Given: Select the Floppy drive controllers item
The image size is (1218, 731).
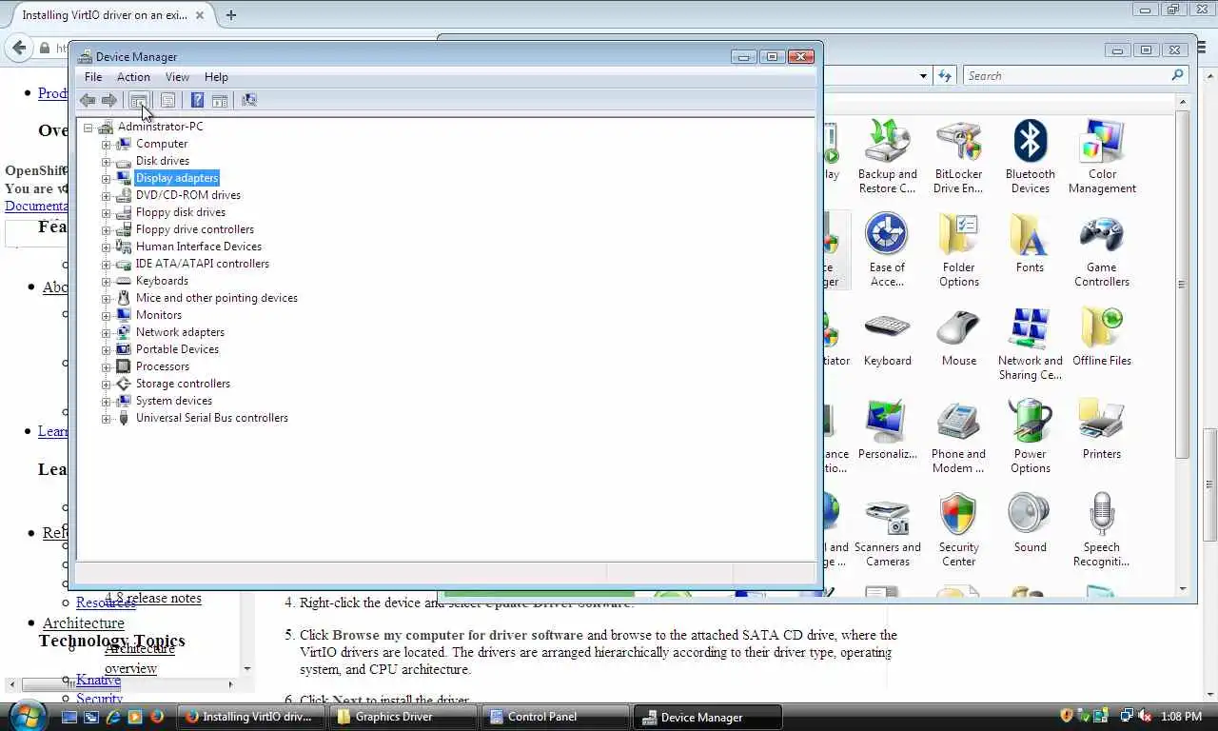Looking at the screenshot, I should (x=195, y=229).
